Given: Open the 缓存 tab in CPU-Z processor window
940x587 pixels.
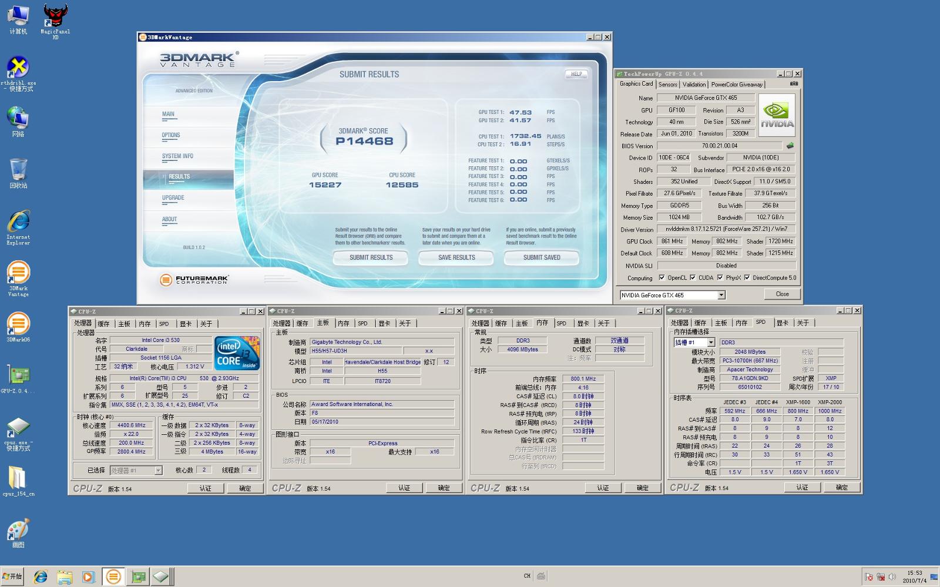Looking at the screenshot, I should pyautogui.click(x=103, y=324).
